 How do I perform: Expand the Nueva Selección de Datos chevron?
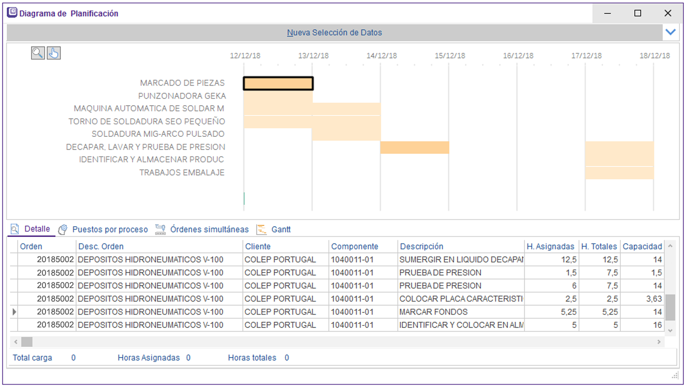[670, 32]
